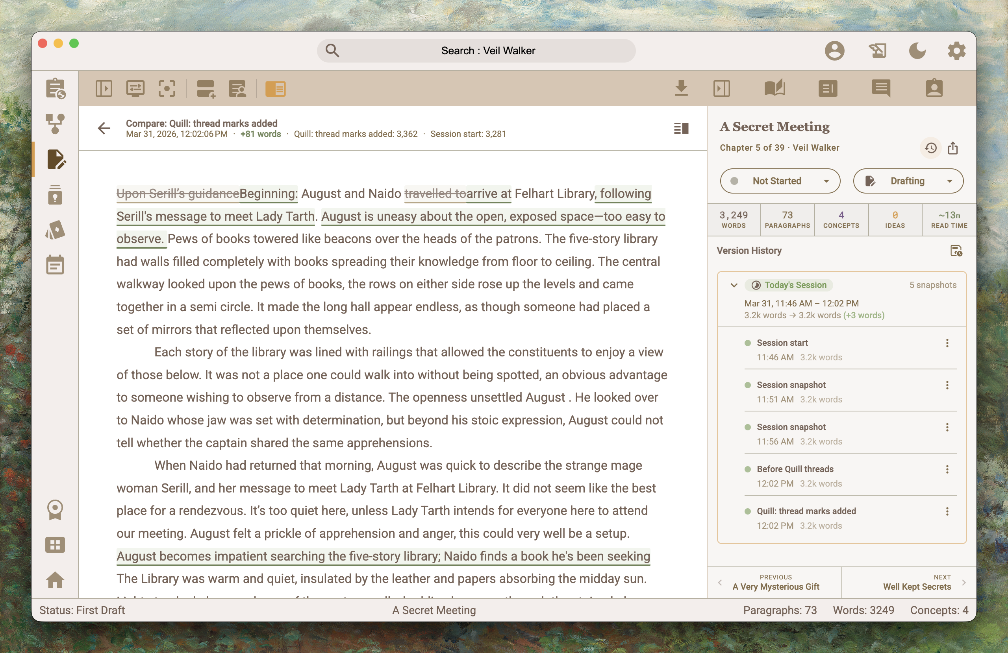Go back to previous chapter A Very Mysterious Gift
The width and height of the screenshot is (1008, 653).
click(775, 582)
